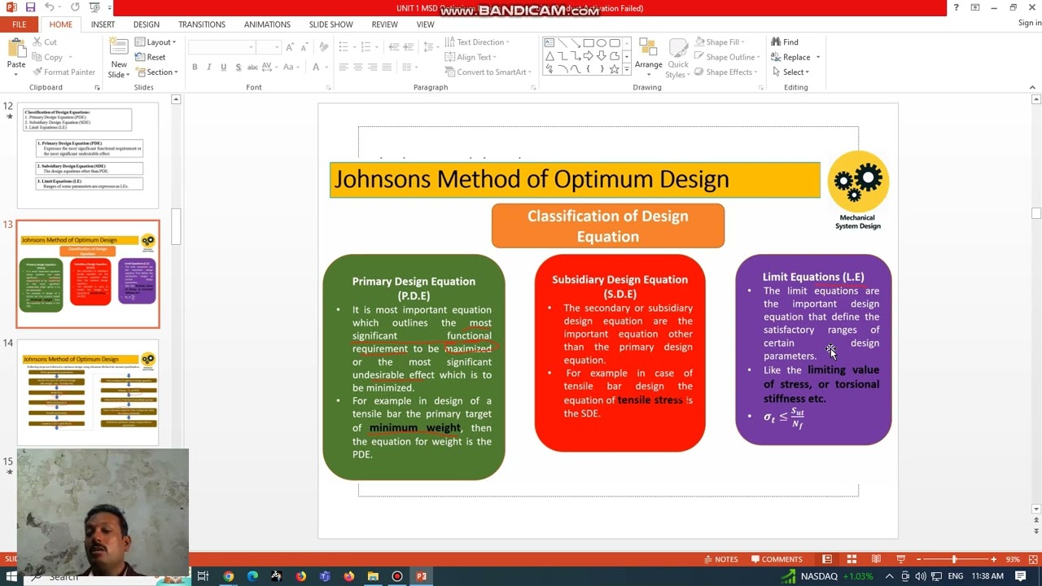1042x586 pixels.
Task: Toggle Justify paragraph alignment
Action: [386, 68]
